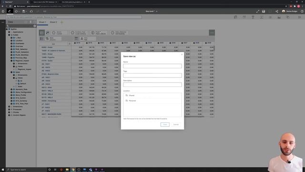Click the Name field in Save view as
Viewport: 305px width, 172px height.
pyautogui.click(x=152, y=66)
